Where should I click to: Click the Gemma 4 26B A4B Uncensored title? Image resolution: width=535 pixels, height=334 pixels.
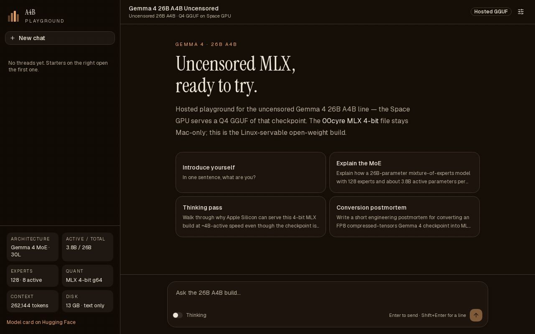pyautogui.click(x=173, y=8)
